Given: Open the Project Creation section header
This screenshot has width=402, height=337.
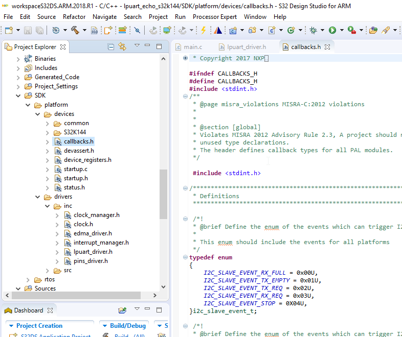Looking at the screenshot, I should (39, 326).
